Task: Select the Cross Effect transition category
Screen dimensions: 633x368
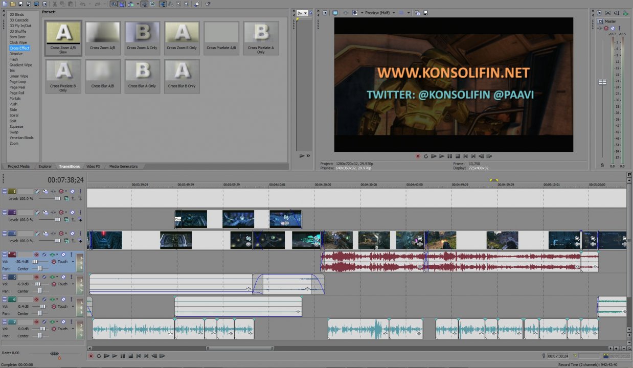Action: (x=19, y=48)
